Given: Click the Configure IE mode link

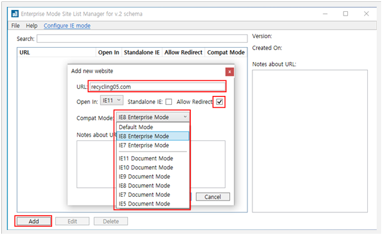Looking at the screenshot, I should click(x=67, y=26).
